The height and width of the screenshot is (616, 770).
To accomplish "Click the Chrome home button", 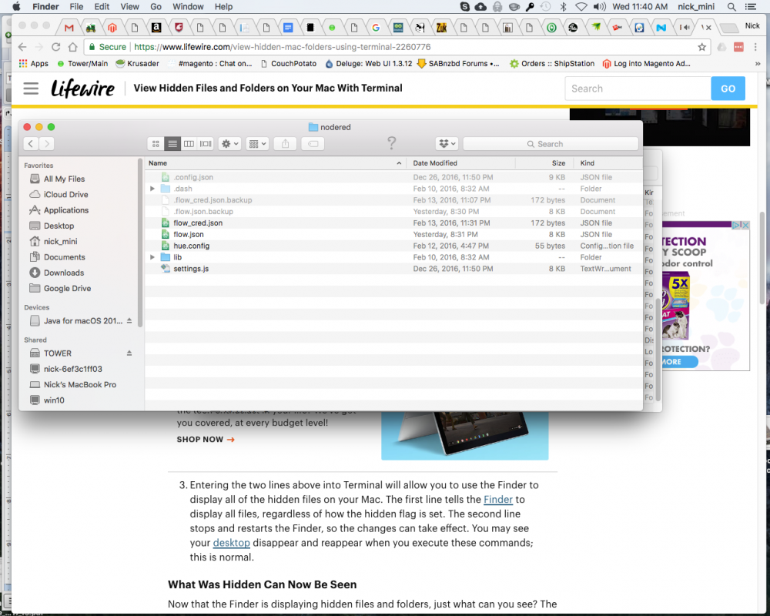I will pyautogui.click(x=72, y=47).
